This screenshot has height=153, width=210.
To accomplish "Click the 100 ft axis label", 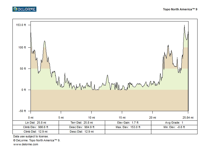I will [22, 47].
